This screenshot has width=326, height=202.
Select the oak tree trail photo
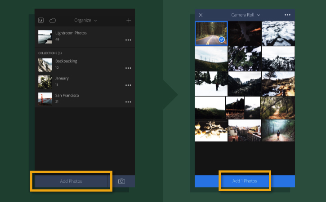pyautogui.click(x=277, y=108)
